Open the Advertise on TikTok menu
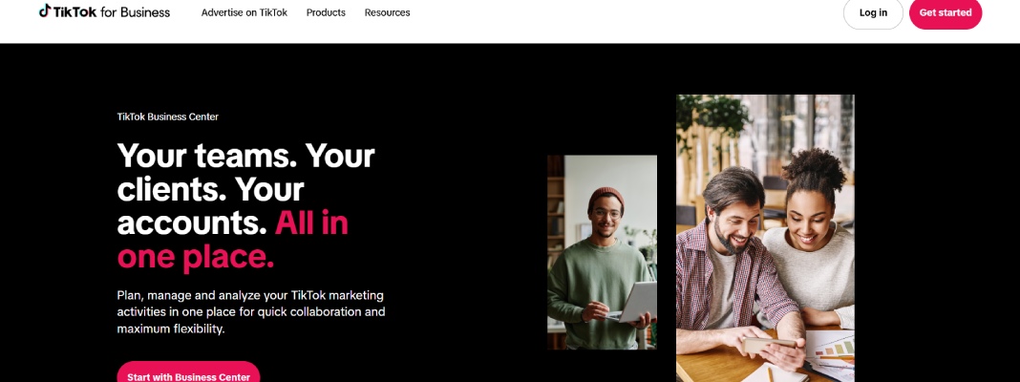 (x=244, y=12)
